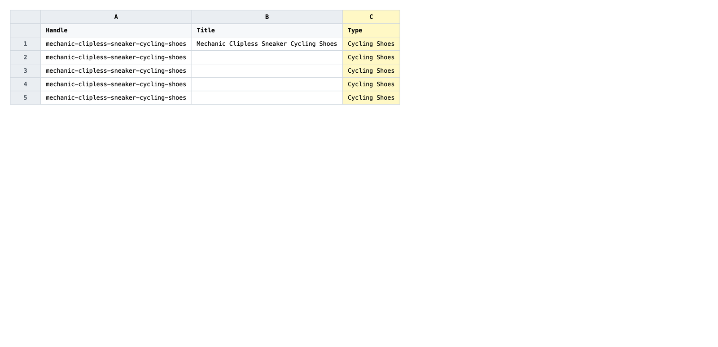
Task: Click the Handle cell in row 3
Action: (116, 71)
